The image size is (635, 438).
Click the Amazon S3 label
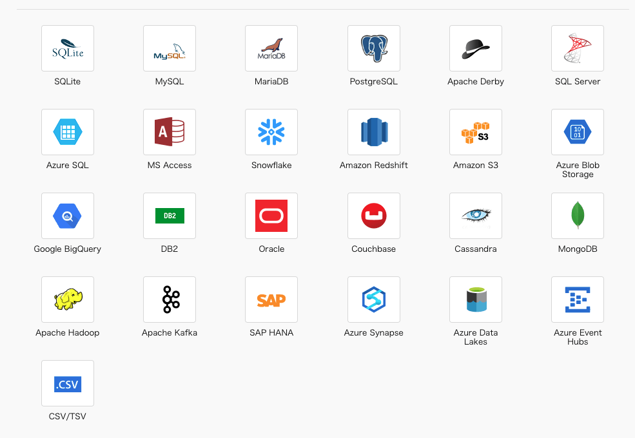[476, 165]
